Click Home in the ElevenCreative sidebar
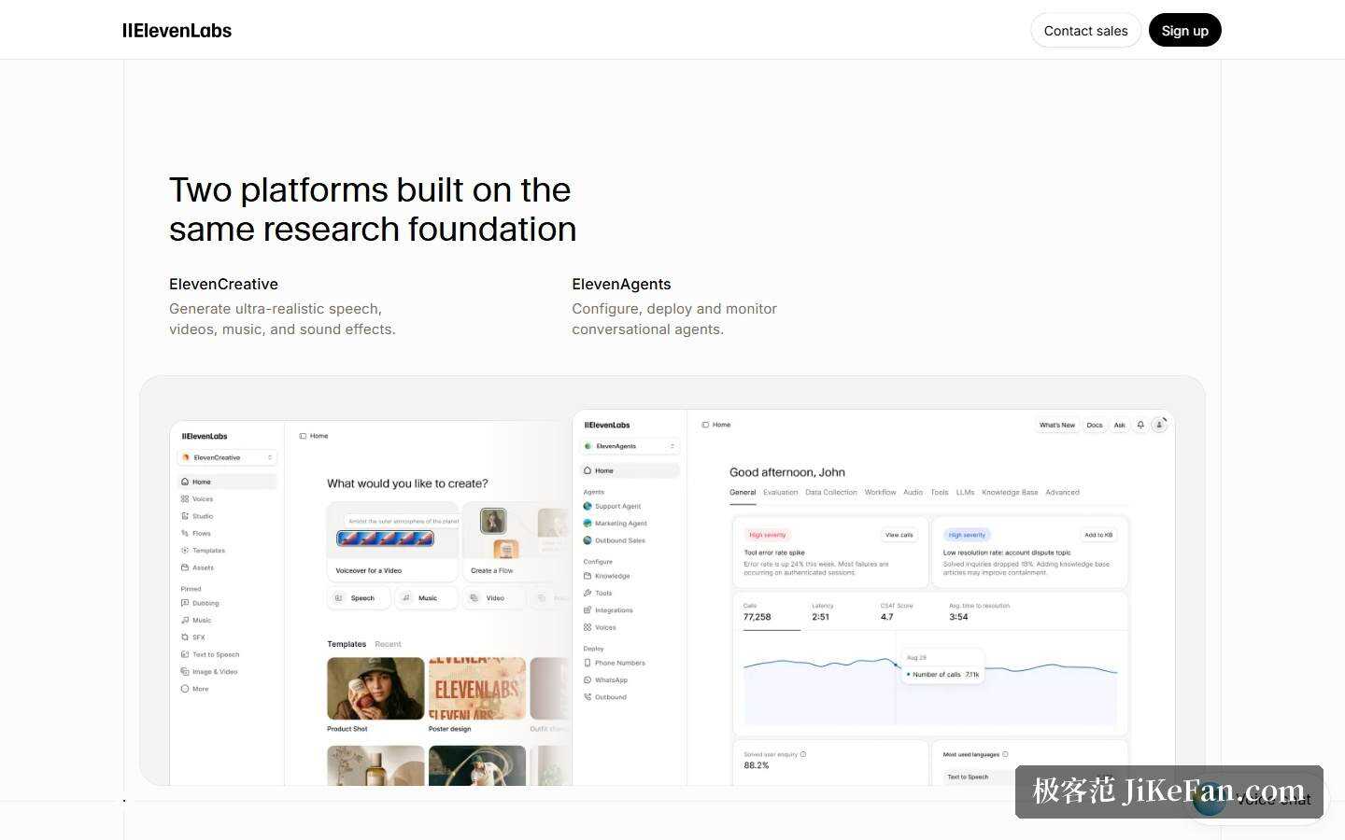The height and width of the screenshot is (840, 1345). click(227, 482)
